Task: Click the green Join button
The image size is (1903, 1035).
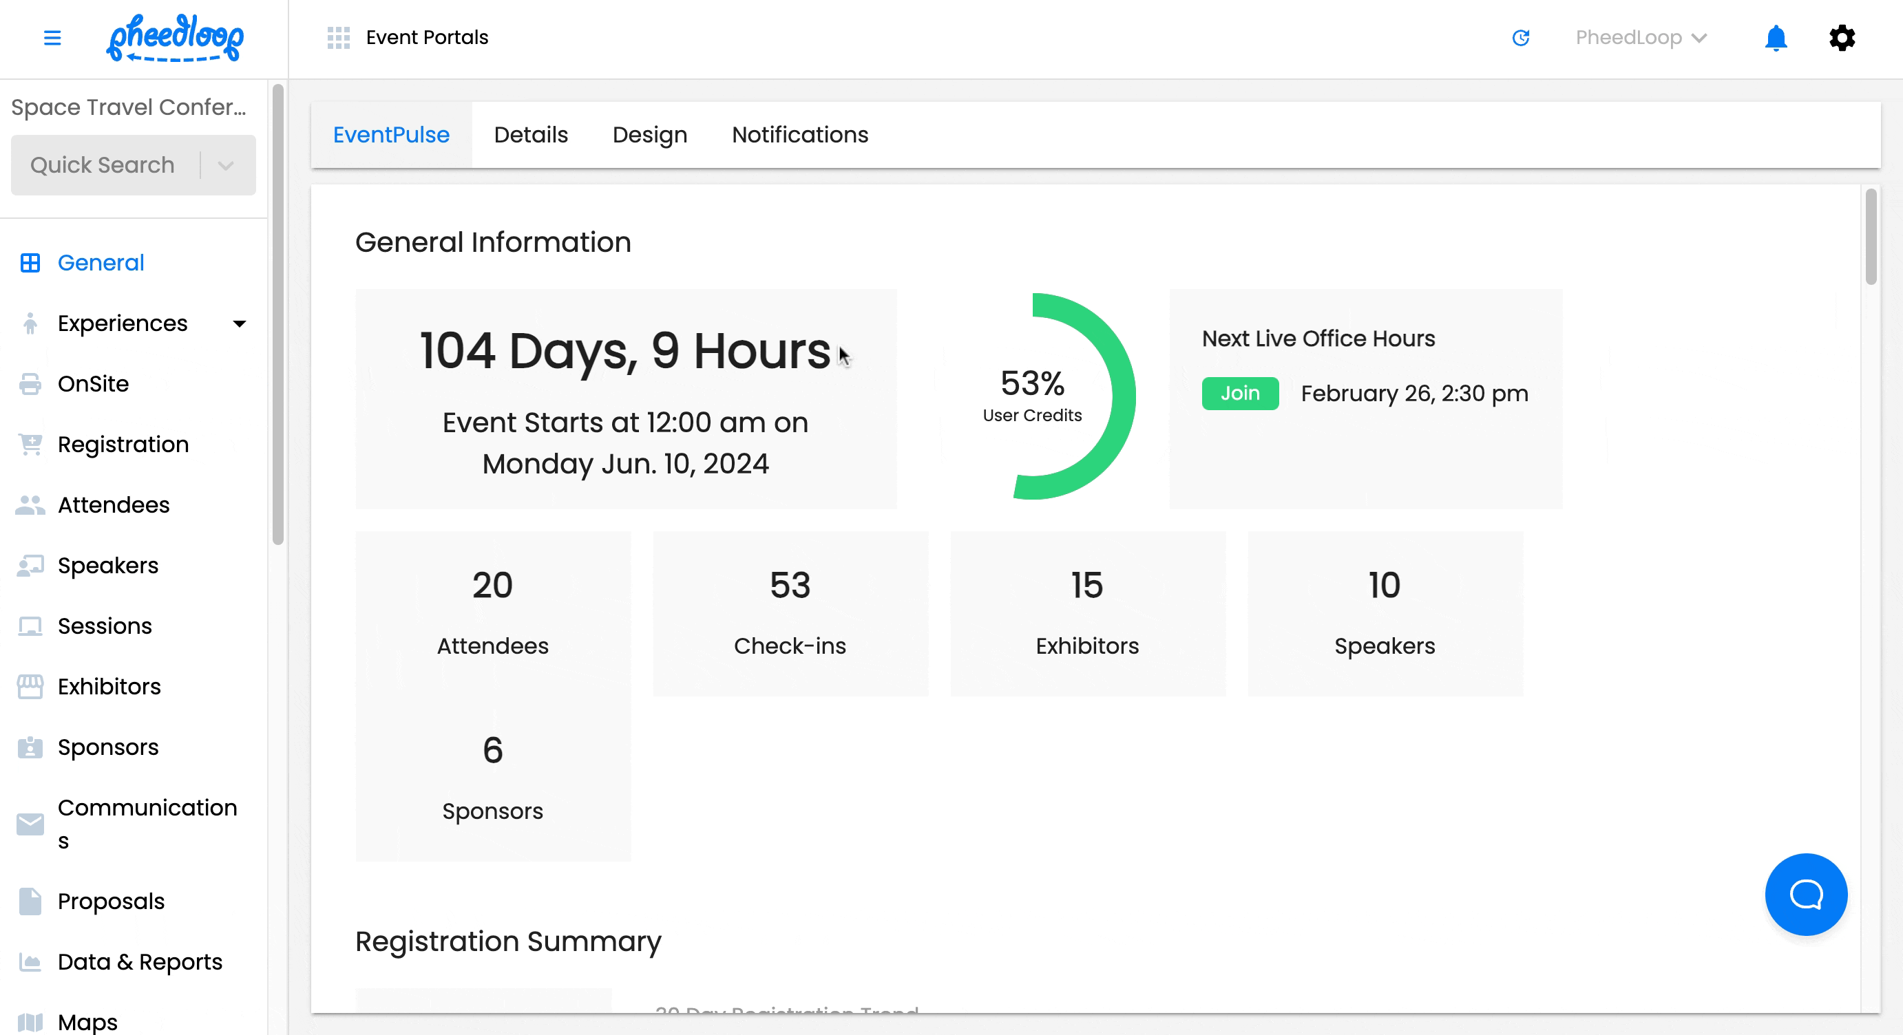Action: 1239,394
